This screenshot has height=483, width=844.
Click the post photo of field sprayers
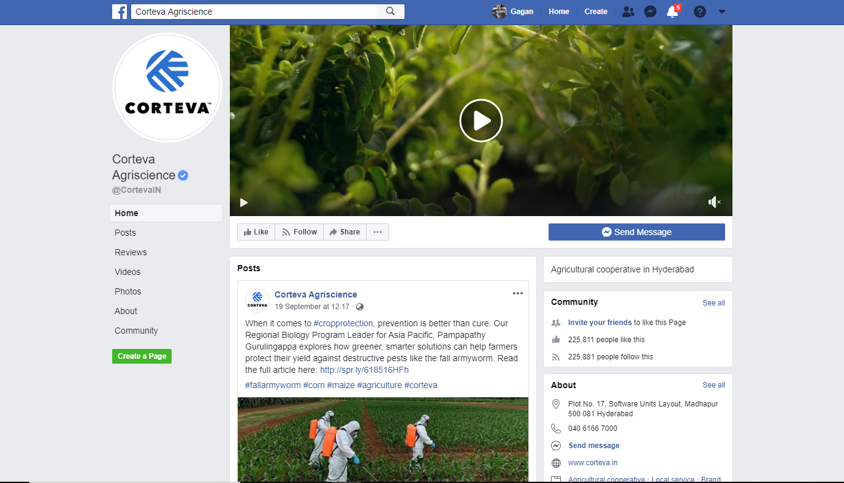pyautogui.click(x=383, y=440)
